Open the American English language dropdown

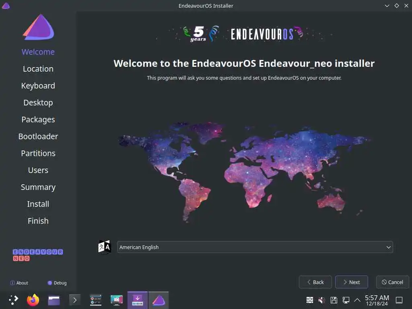[255, 247]
